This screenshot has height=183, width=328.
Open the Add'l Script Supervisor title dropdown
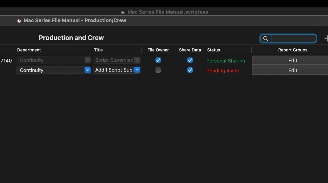[137, 70]
